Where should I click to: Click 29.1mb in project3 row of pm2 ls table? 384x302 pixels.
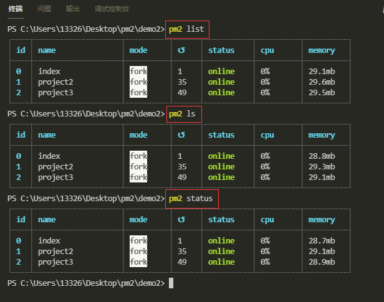(322, 177)
